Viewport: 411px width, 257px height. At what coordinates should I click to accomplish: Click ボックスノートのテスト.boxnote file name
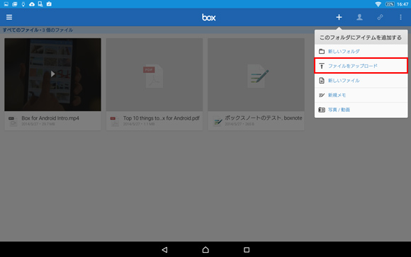click(264, 118)
